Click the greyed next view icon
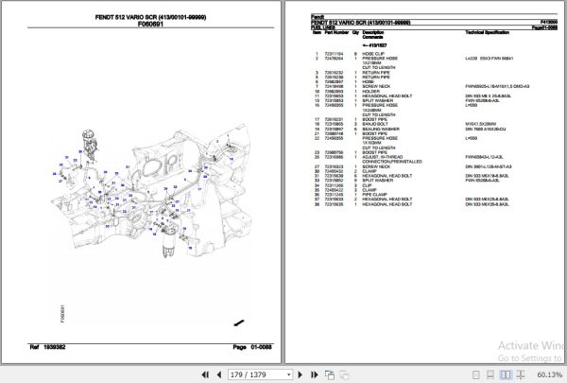The width and height of the screenshot is (567, 383). [345, 375]
